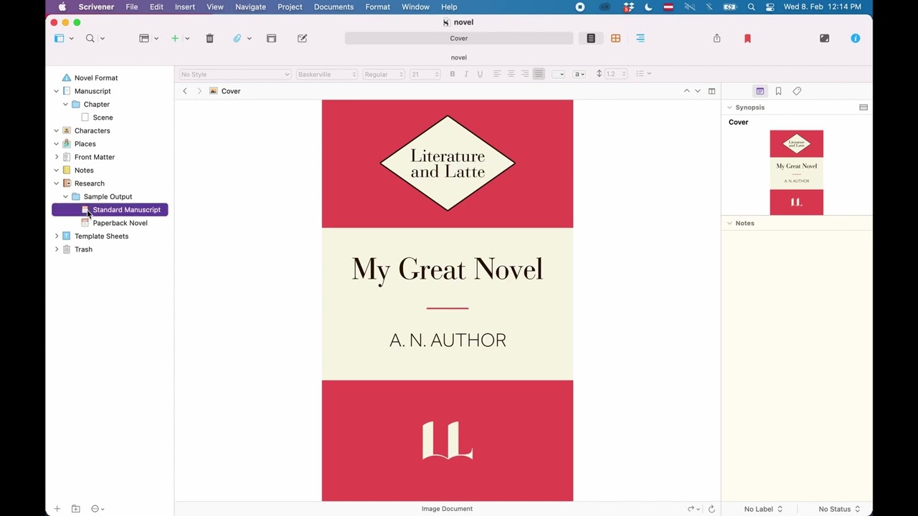Open the Regular typeface dropdown
This screenshot has width=918, height=516.
384,75
